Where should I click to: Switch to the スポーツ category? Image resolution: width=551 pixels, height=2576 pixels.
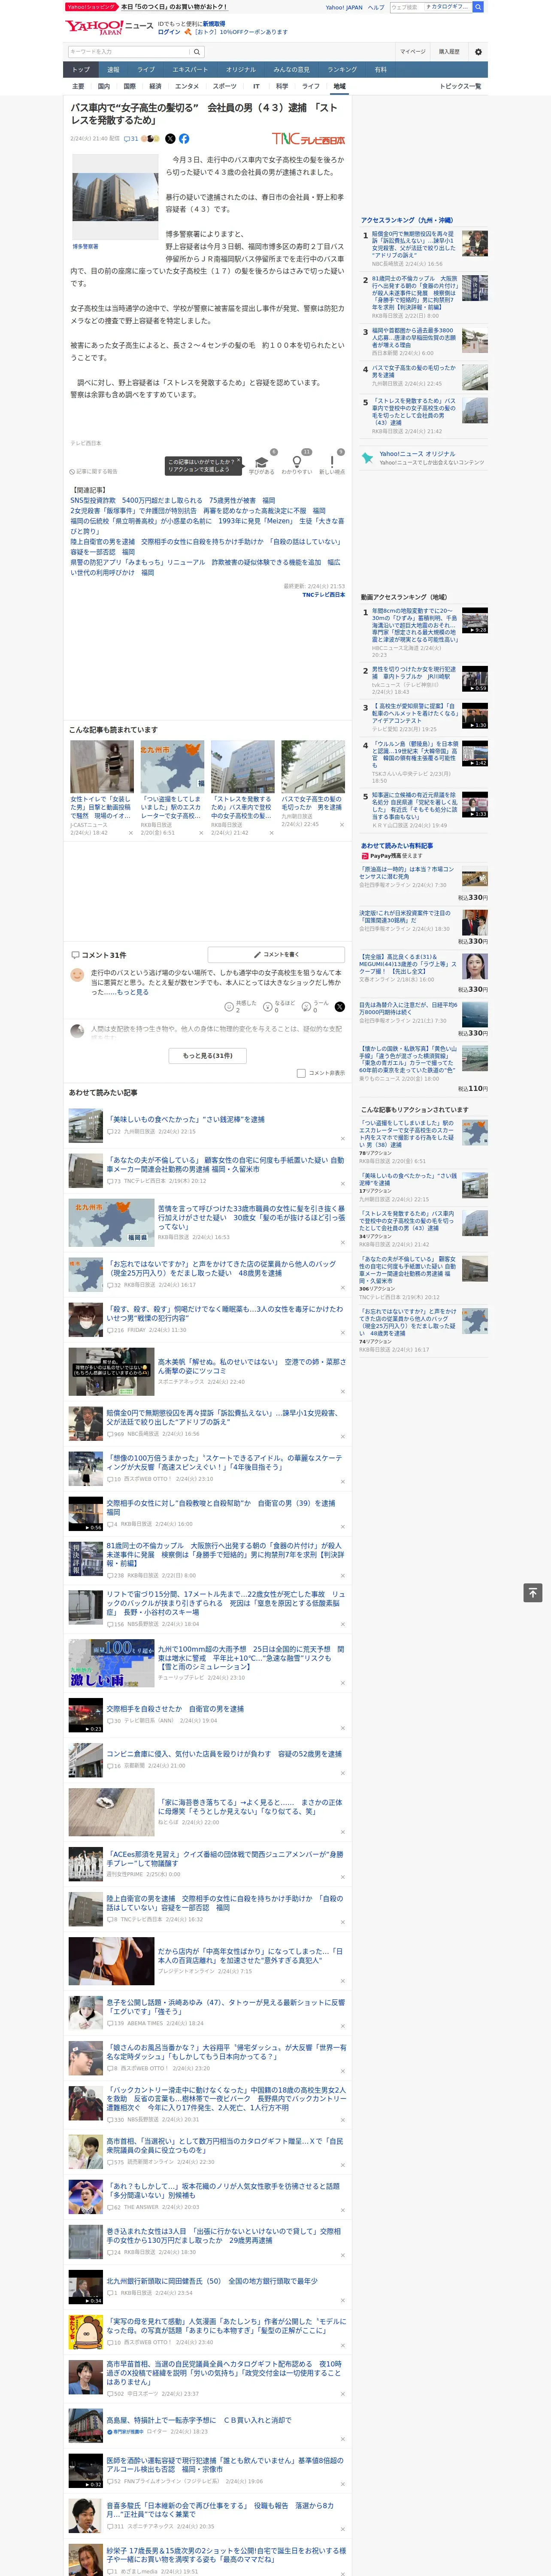[225, 86]
